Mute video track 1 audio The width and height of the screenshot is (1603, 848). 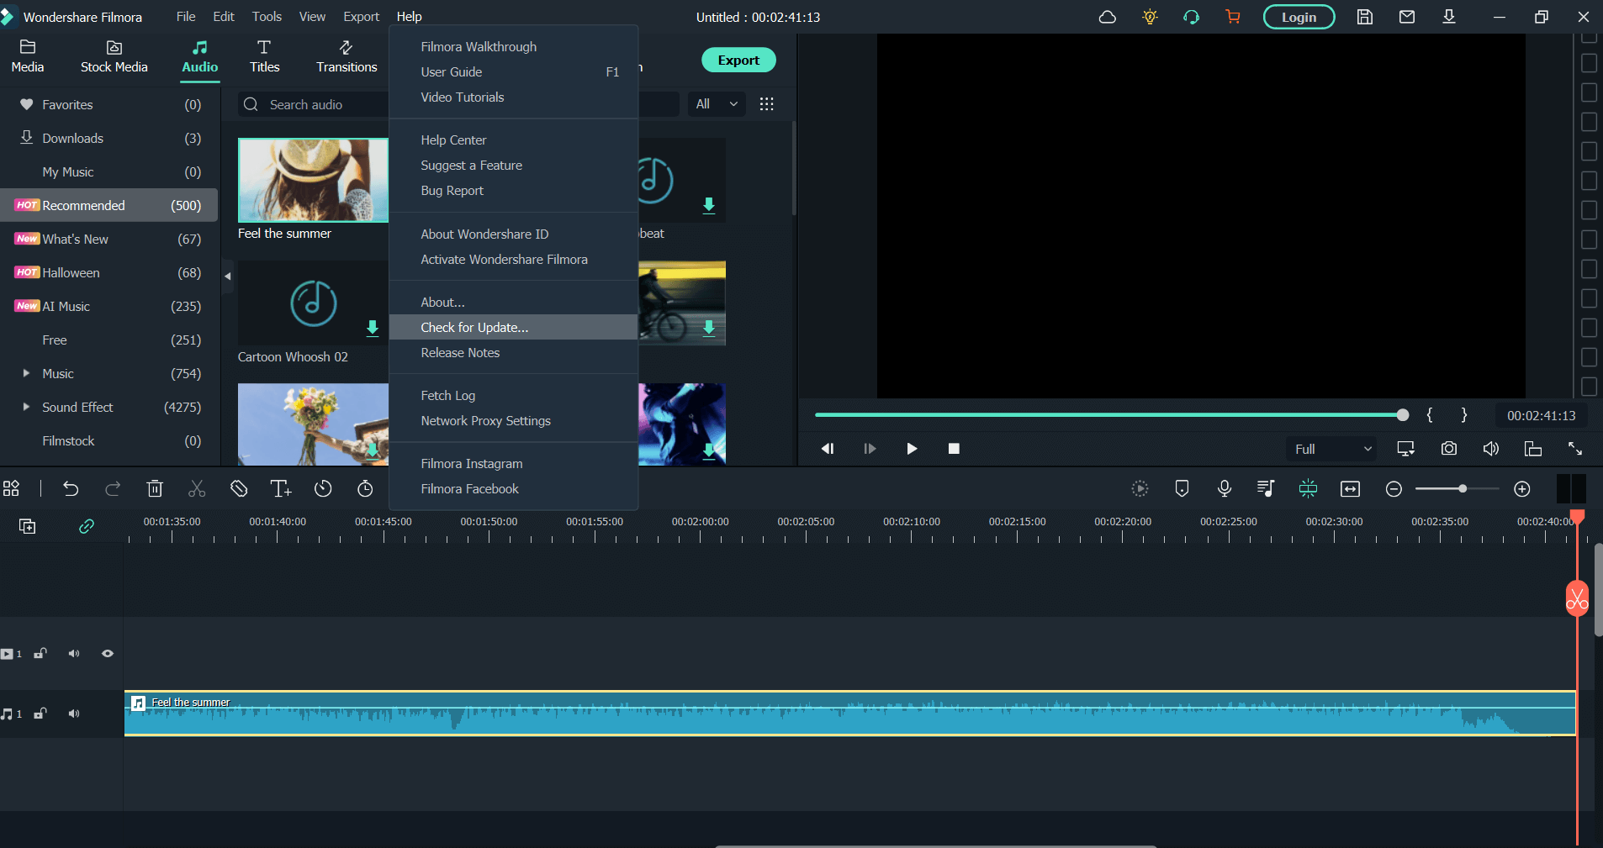(x=74, y=654)
